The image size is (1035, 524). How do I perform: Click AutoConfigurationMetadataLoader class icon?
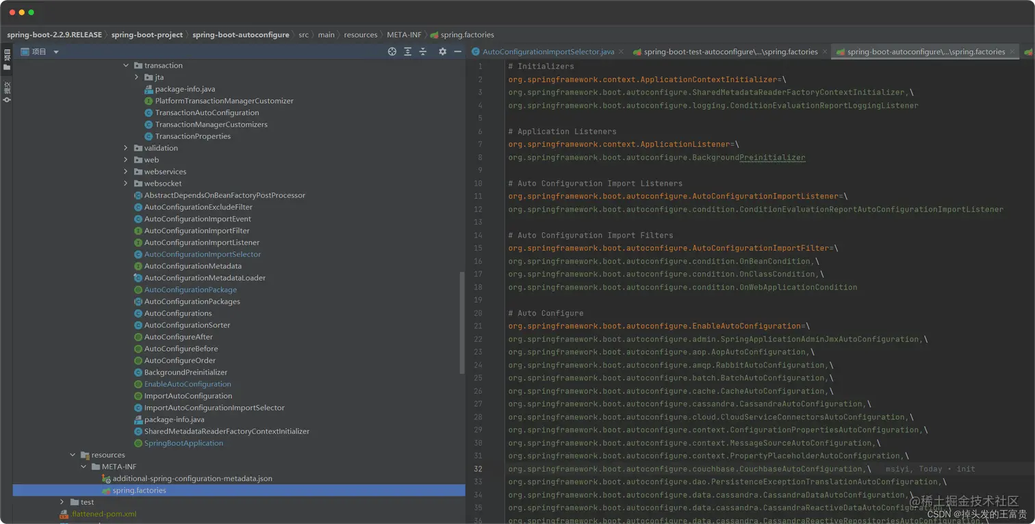pyautogui.click(x=138, y=278)
